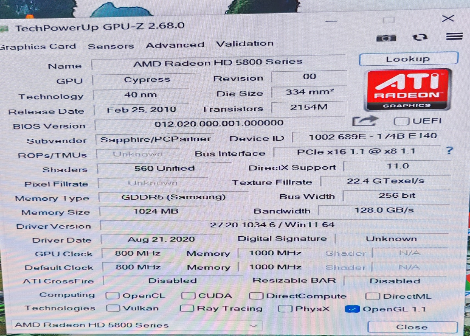
Task: Toggle the UEFI checkbox
Action: tap(401, 121)
